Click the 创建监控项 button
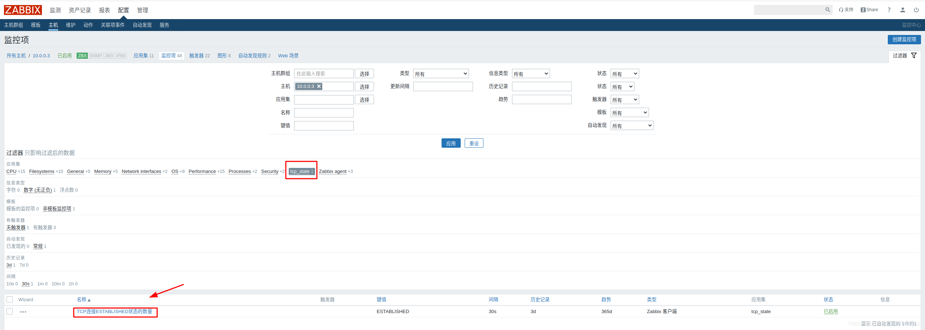 click(x=904, y=40)
